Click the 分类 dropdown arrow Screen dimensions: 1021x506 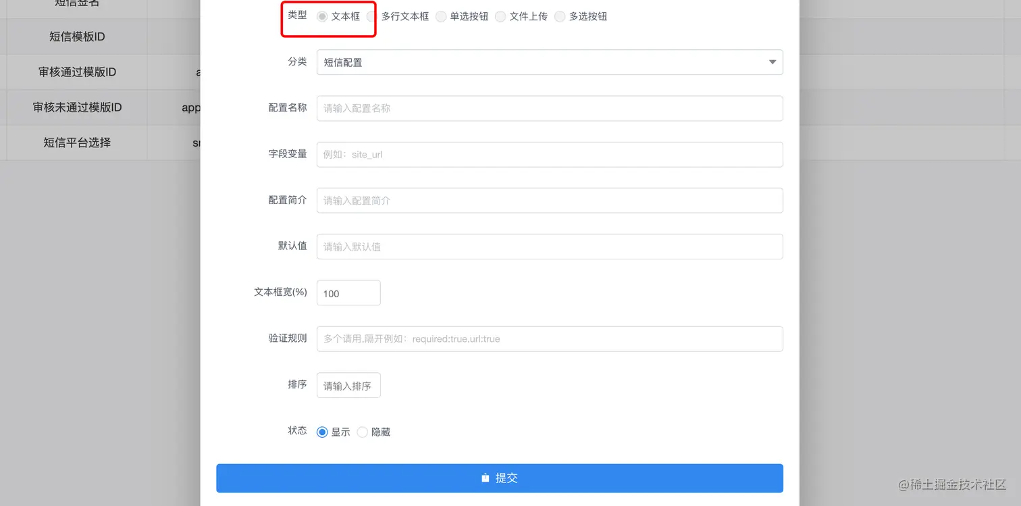pyautogui.click(x=773, y=62)
